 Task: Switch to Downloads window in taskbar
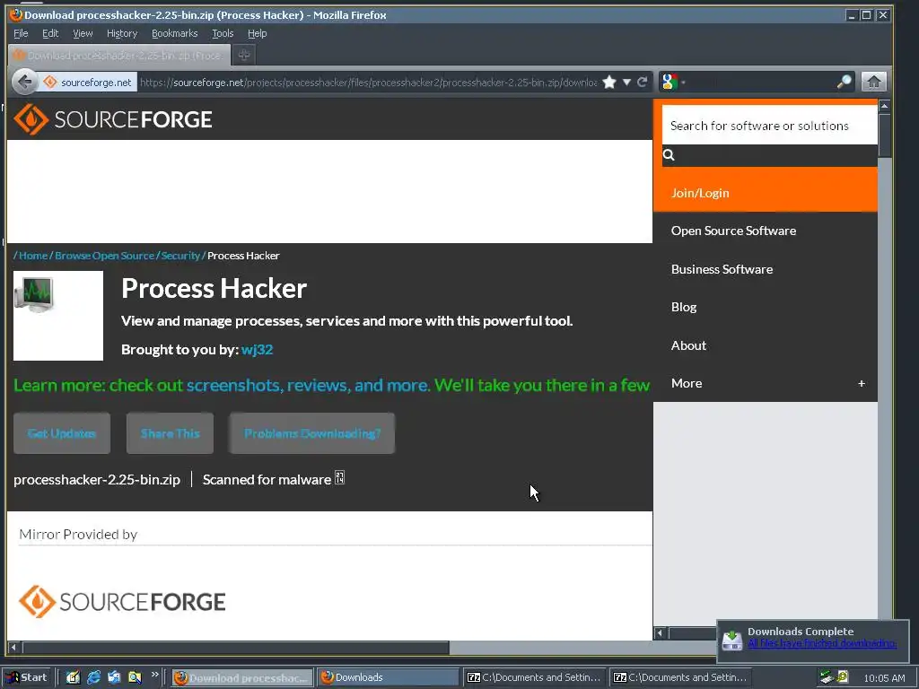tap(388, 677)
